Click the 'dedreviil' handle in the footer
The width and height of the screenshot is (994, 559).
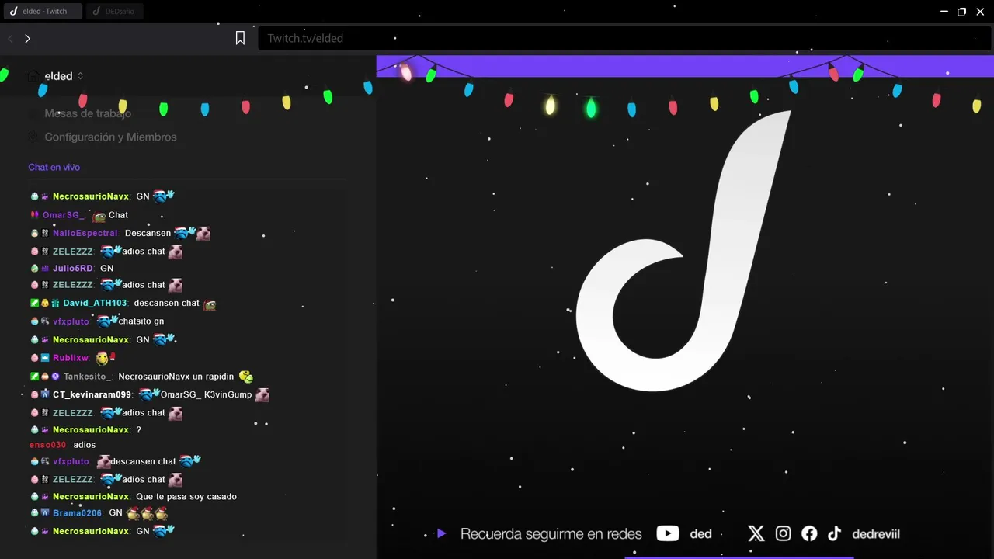876,534
